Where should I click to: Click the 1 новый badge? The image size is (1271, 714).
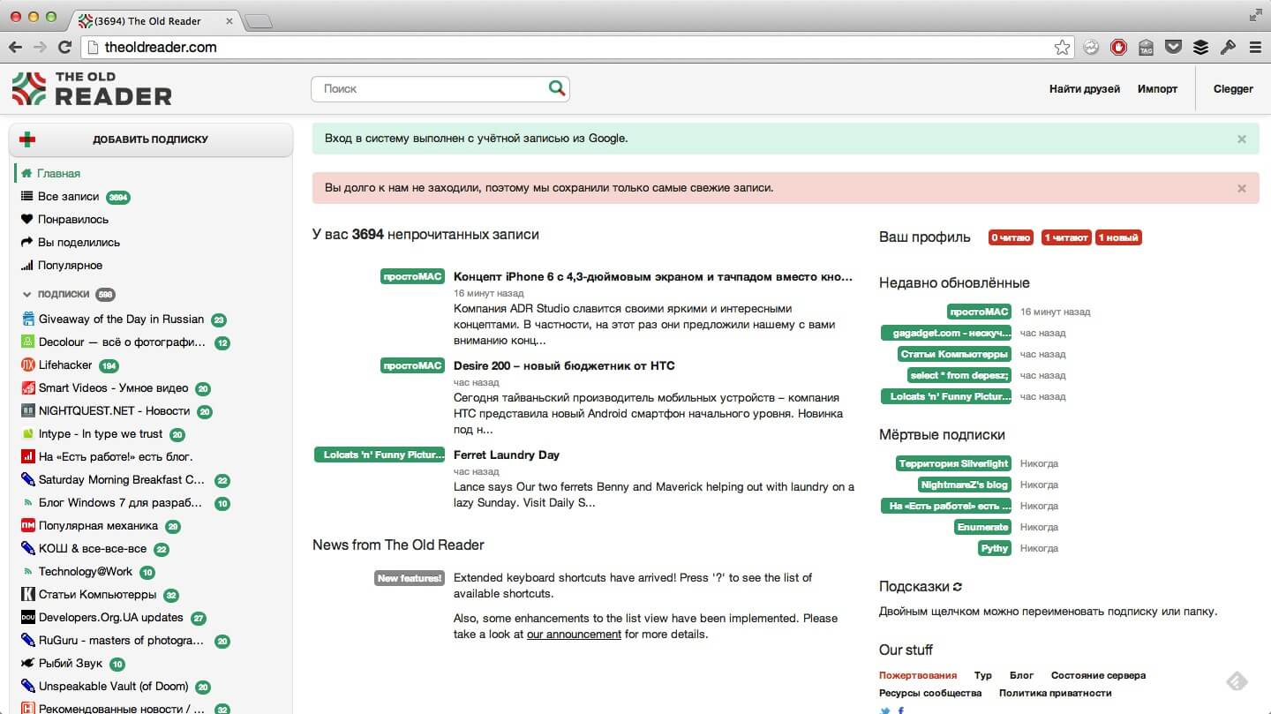(x=1118, y=237)
